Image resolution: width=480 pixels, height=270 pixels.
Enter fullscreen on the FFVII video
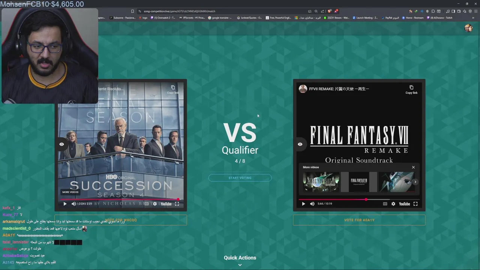(x=415, y=204)
